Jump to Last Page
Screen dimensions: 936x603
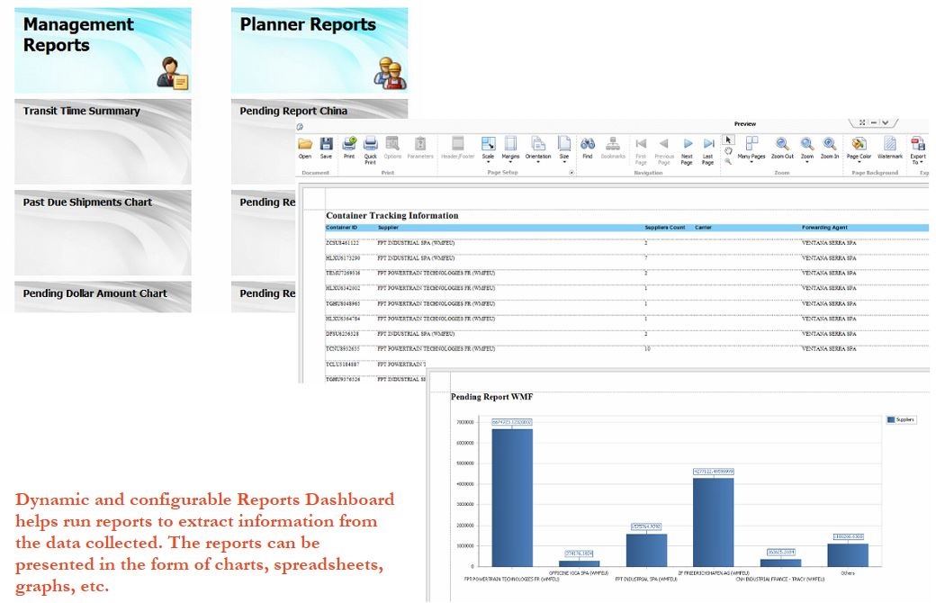[x=708, y=150]
